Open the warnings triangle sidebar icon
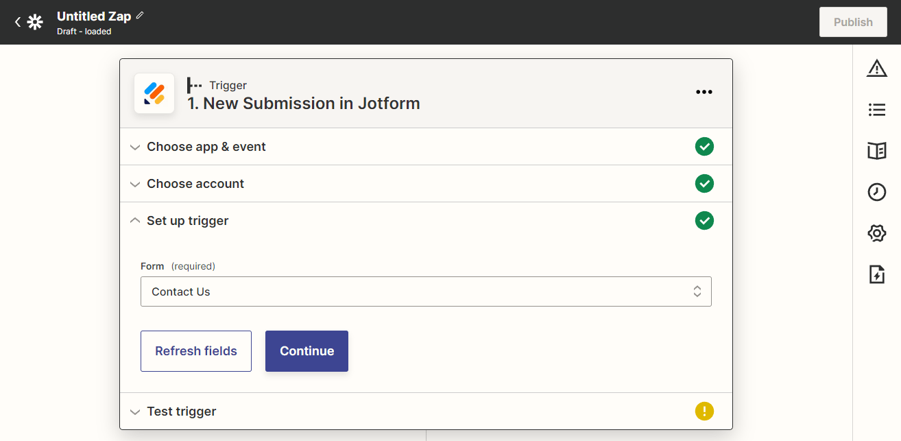The image size is (901, 441). (876, 68)
